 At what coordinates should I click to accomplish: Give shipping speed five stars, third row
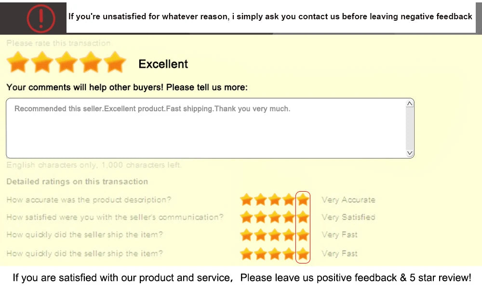click(303, 235)
